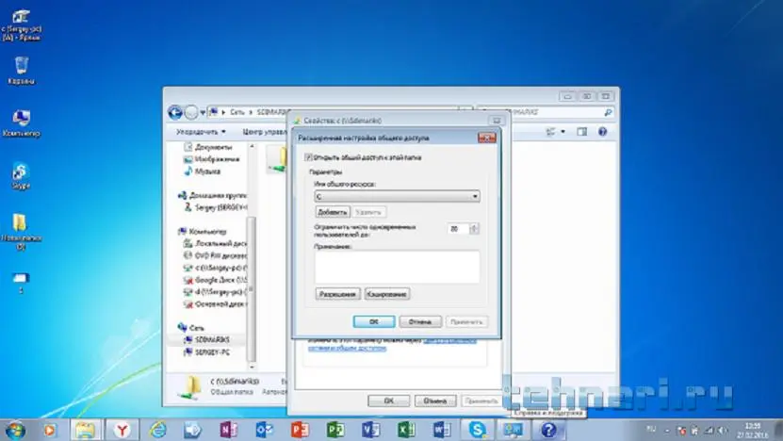The width and height of the screenshot is (783, 441).
Task: Adjust the simultaneous users limit spinner
Action: [474, 229]
